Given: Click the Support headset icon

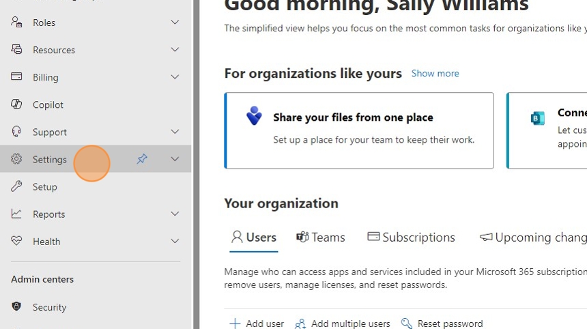Looking at the screenshot, I should (16, 131).
